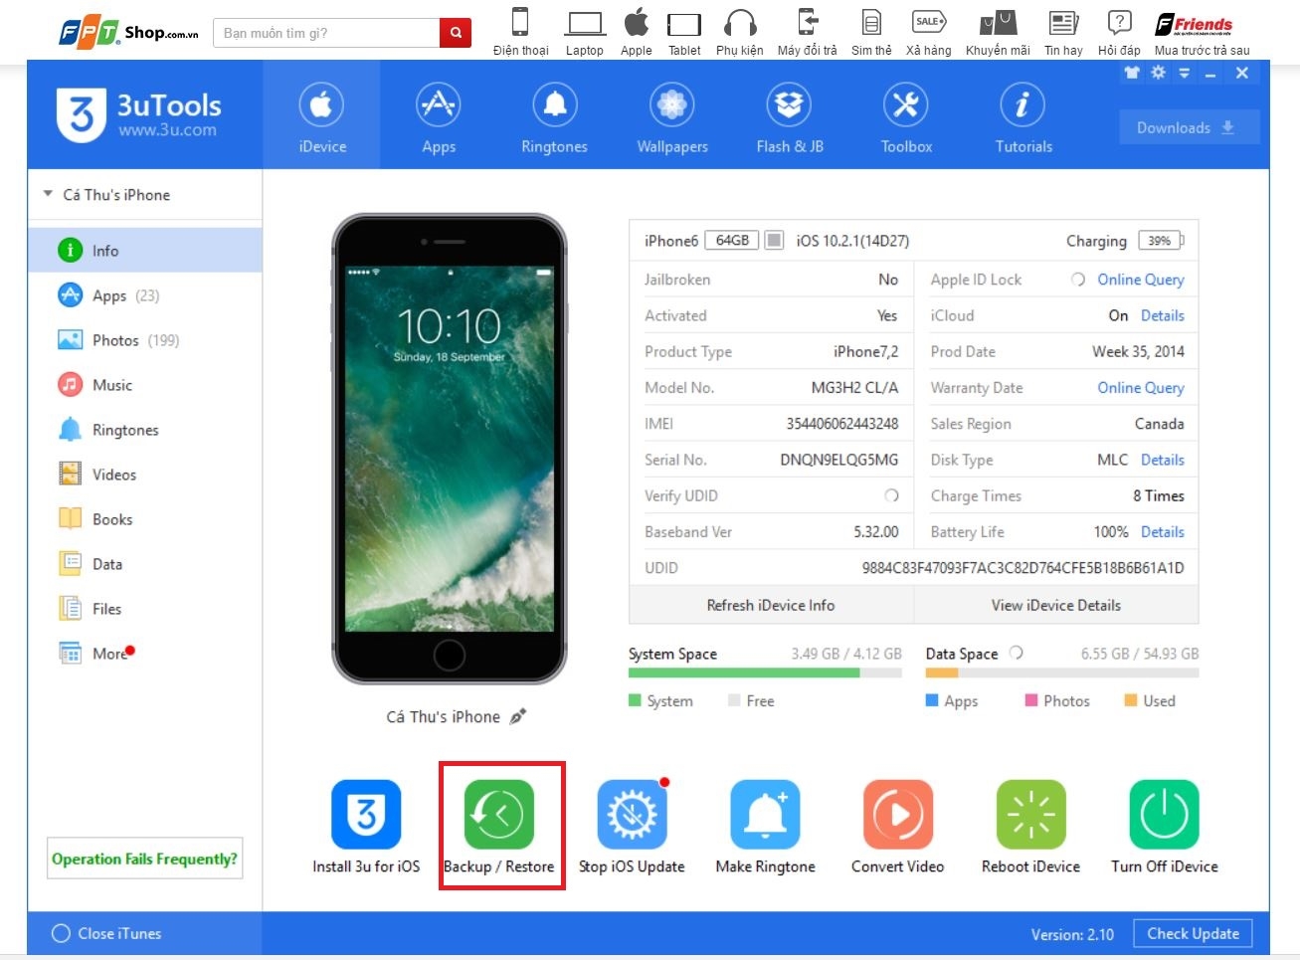Collapse the Cá Thu's iPhone device entry

(46, 194)
